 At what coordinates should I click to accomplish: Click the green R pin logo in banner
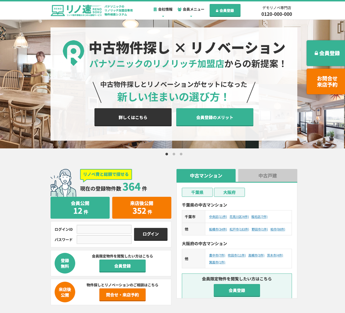(x=73, y=53)
